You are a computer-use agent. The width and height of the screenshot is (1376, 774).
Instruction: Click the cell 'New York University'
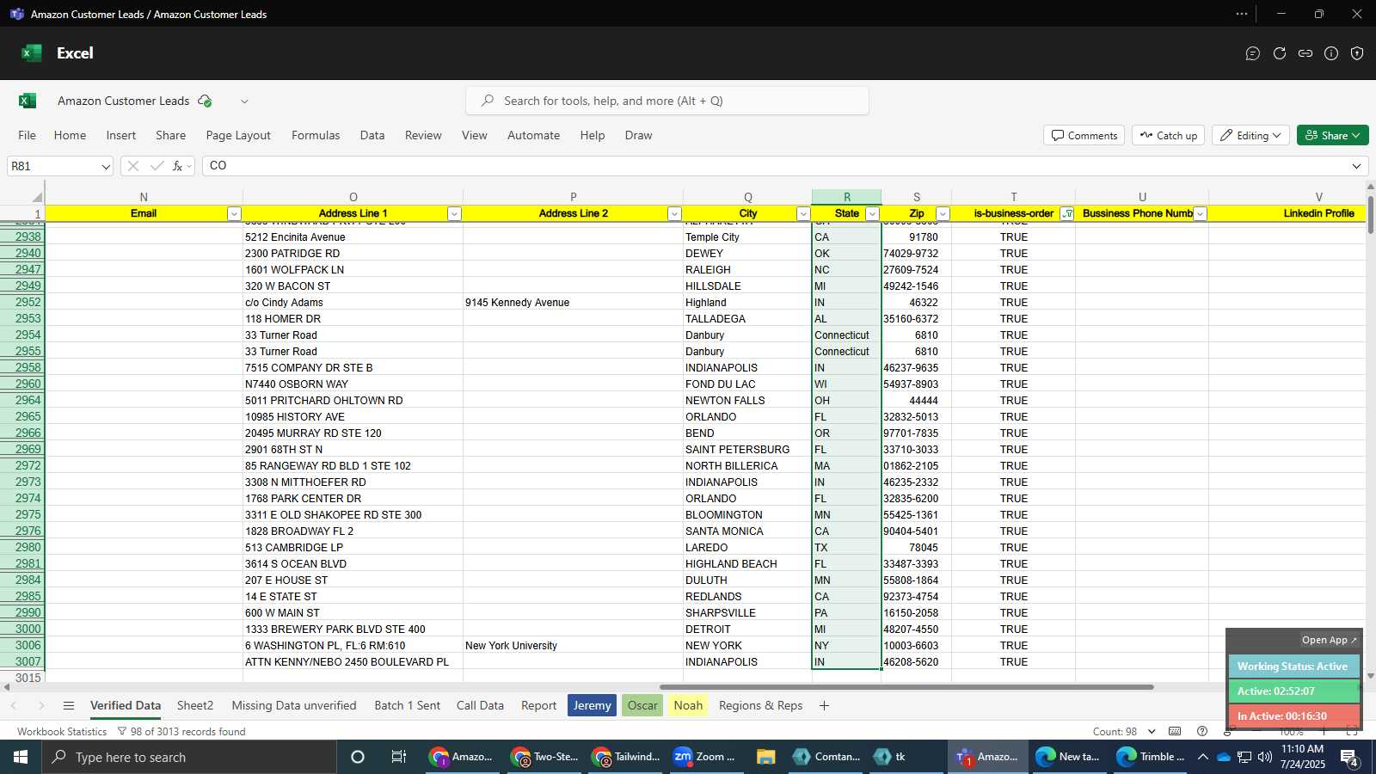[x=573, y=645]
